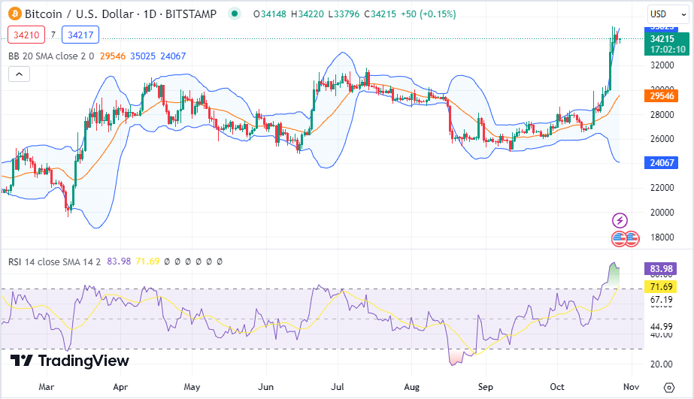Viewport: 694px width, 399px height.
Task: Click the blue 24067 lower band label
Action: pos(662,162)
